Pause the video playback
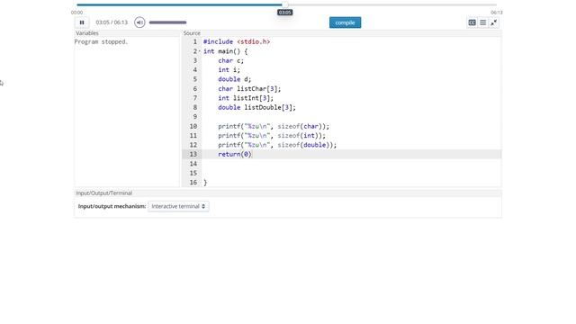 [82, 22]
